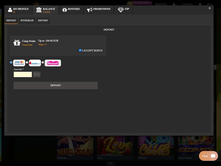Switch to the History tab
The image size is (221, 166).
point(43,20)
